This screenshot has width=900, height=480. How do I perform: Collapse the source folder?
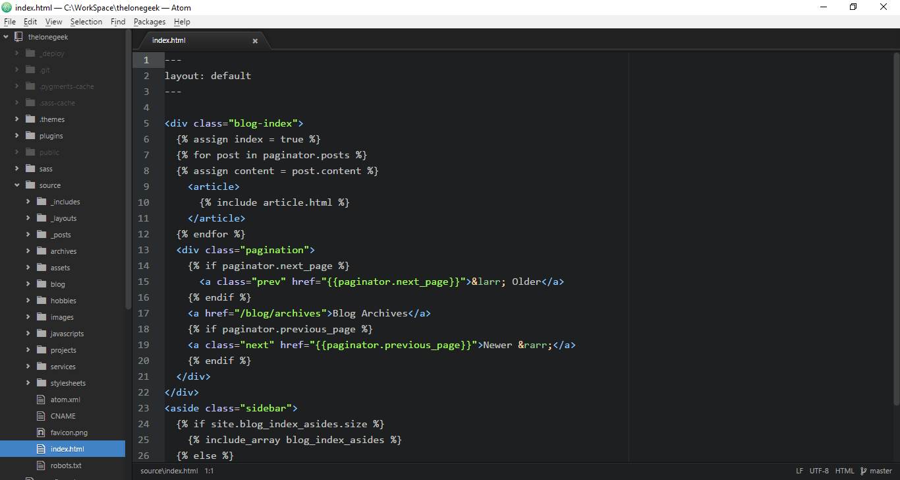coord(16,185)
